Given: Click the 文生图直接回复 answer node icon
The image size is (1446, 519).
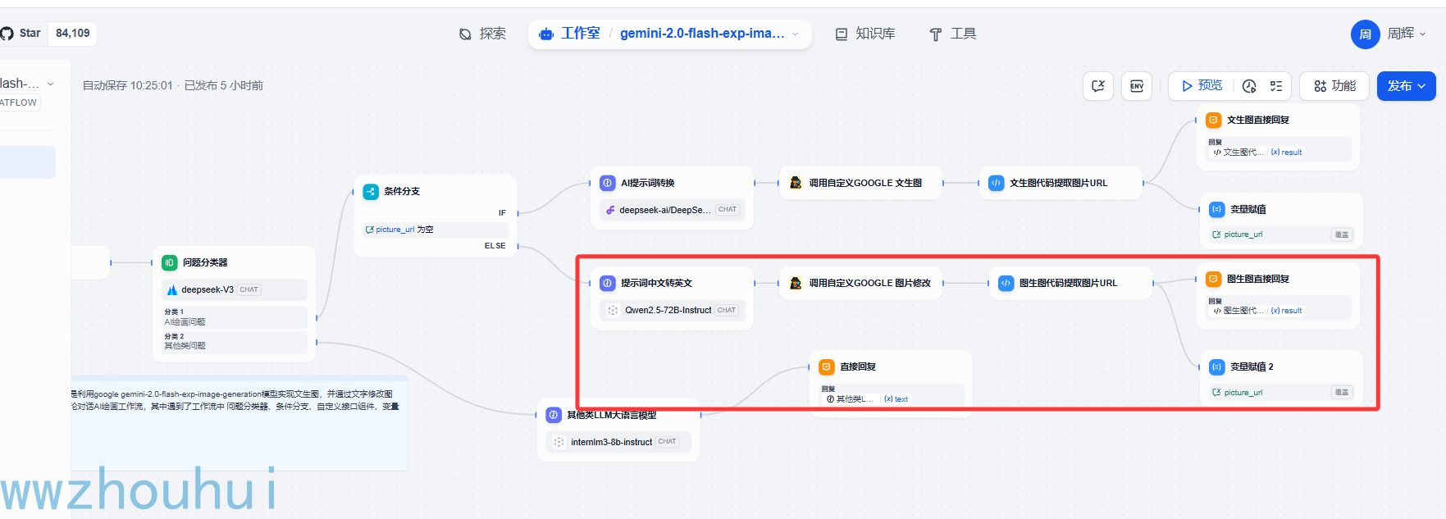Looking at the screenshot, I should (1213, 120).
